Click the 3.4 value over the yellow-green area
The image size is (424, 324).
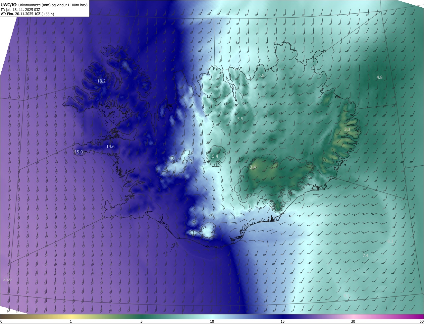[253, 167]
